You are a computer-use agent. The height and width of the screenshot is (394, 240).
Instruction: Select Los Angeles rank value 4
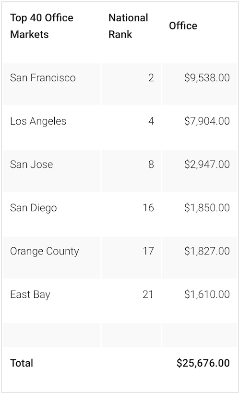(x=151, y=121)
